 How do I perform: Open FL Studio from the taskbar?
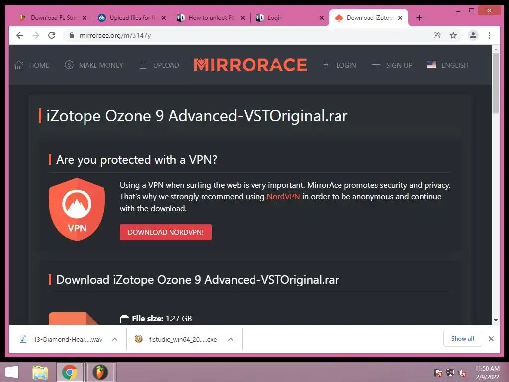tap(100, 372)
